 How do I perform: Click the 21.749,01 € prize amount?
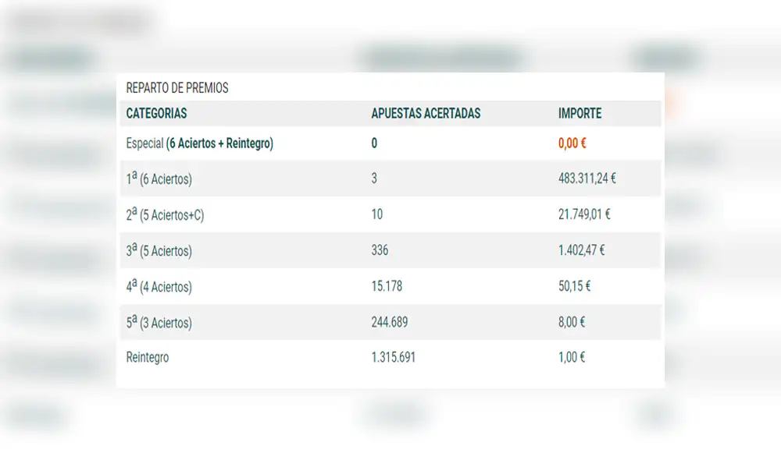[584, 214]
